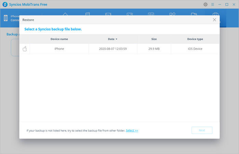The width and height of the screenshot is (239, 154).
Task: Click the 2020-08-07 12:03:59 date cell
Action: 113,49
